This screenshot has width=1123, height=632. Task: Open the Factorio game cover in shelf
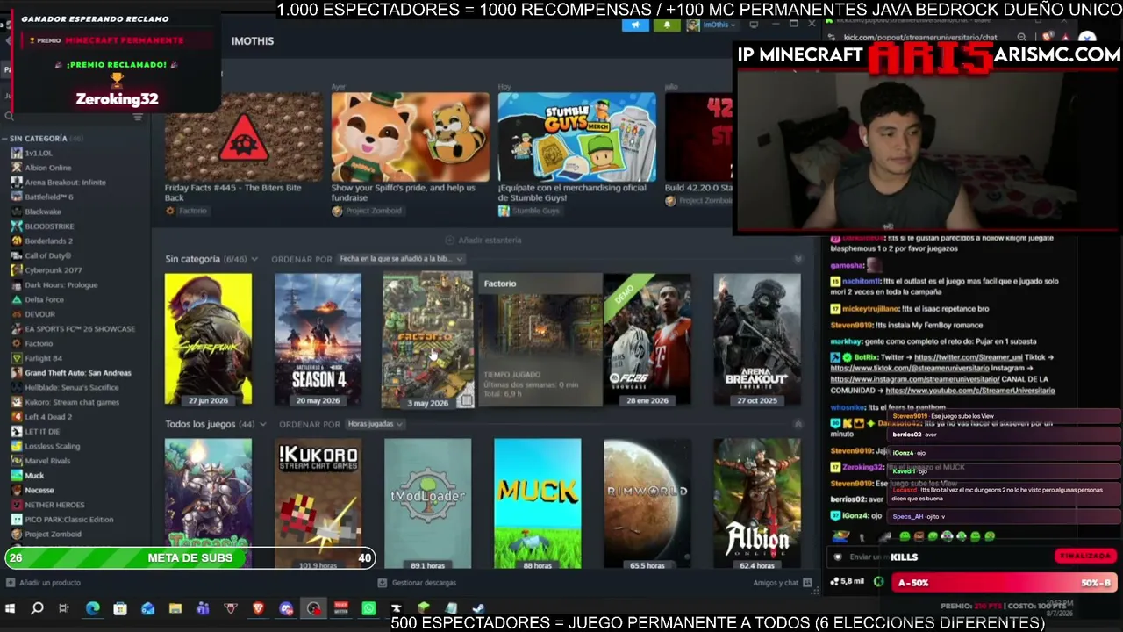pyautogui.click(x=427, y=340)
